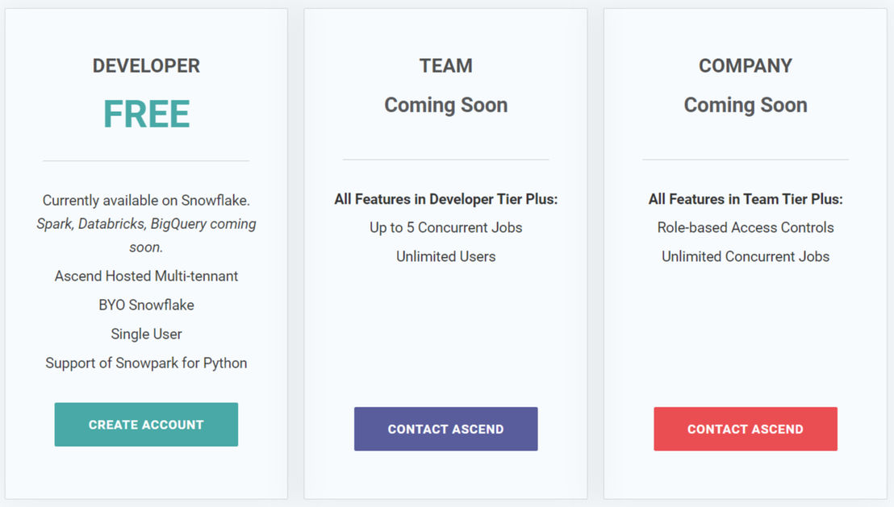Select the "Ascend Hosted Multi-tennant" feature
The width and height of the screenshot is (894, 507).
(x=146, y=276)
